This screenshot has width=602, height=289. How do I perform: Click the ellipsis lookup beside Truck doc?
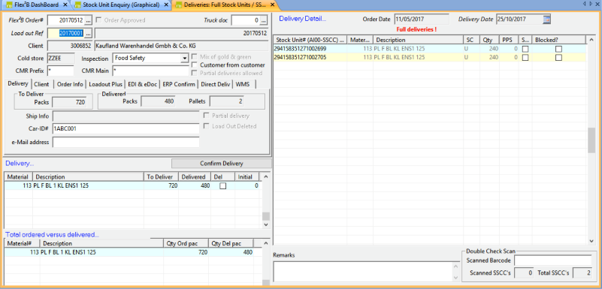263,20
